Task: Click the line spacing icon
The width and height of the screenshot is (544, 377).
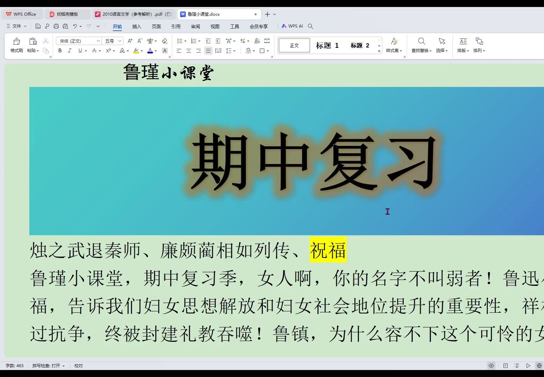Action: tap(229, 51)
